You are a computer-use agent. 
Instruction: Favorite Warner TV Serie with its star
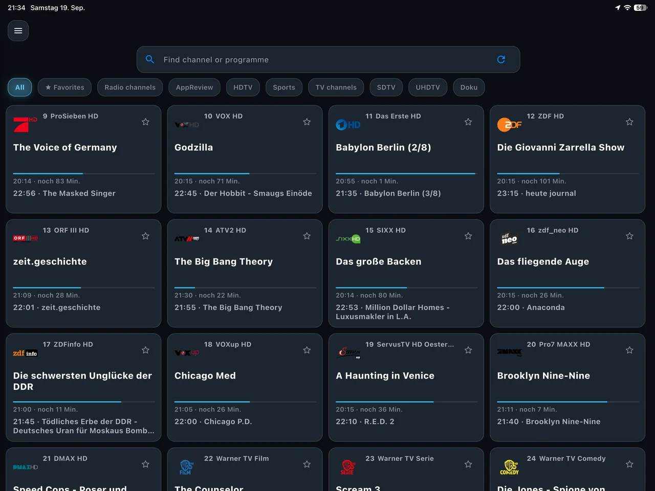(468, 464)
